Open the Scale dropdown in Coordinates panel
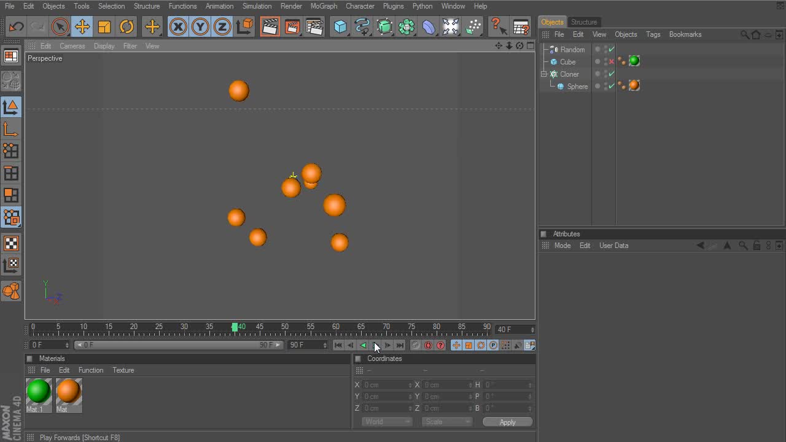Viewport: 786px width, 442px height. tap(446, 422)
